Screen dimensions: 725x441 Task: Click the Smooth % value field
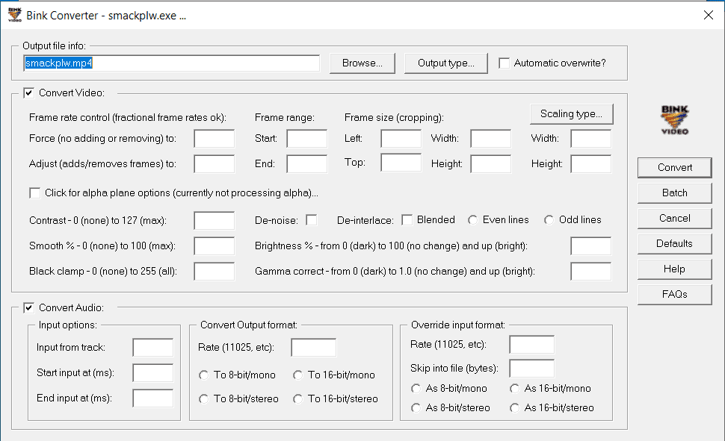214,246
